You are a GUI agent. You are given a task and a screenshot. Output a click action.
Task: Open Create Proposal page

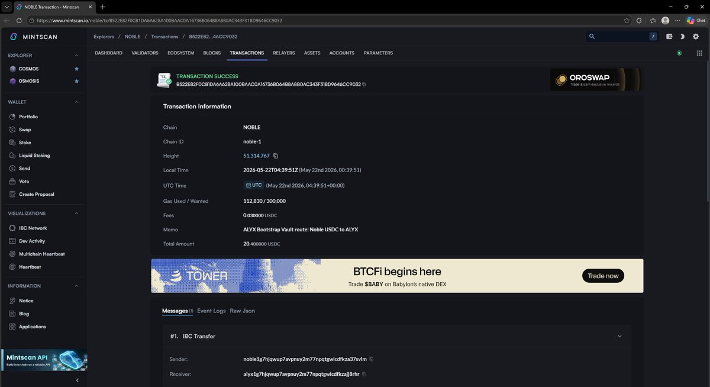(x=36, y=194)
